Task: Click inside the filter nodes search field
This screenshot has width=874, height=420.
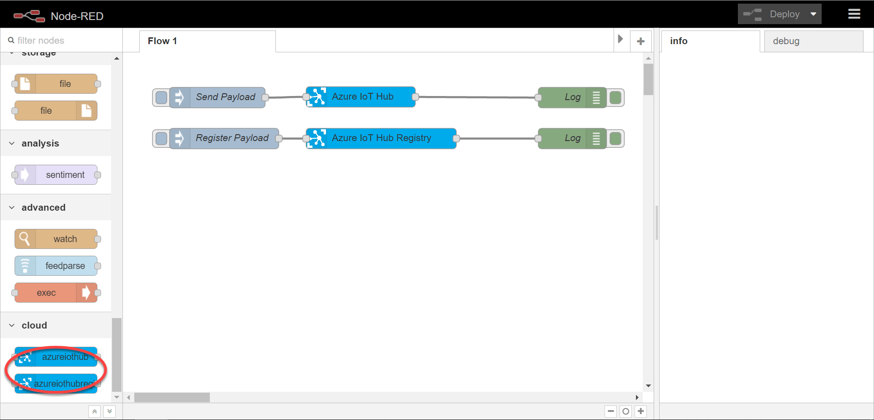Action: (x=59, y=40)
